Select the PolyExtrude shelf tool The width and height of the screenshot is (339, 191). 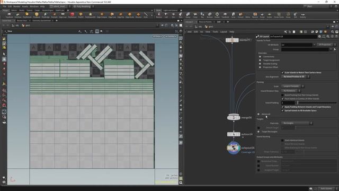pyautogui.click(x=27, y=15)
